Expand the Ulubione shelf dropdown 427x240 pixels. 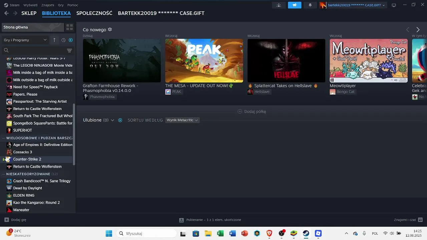point(112,120)
